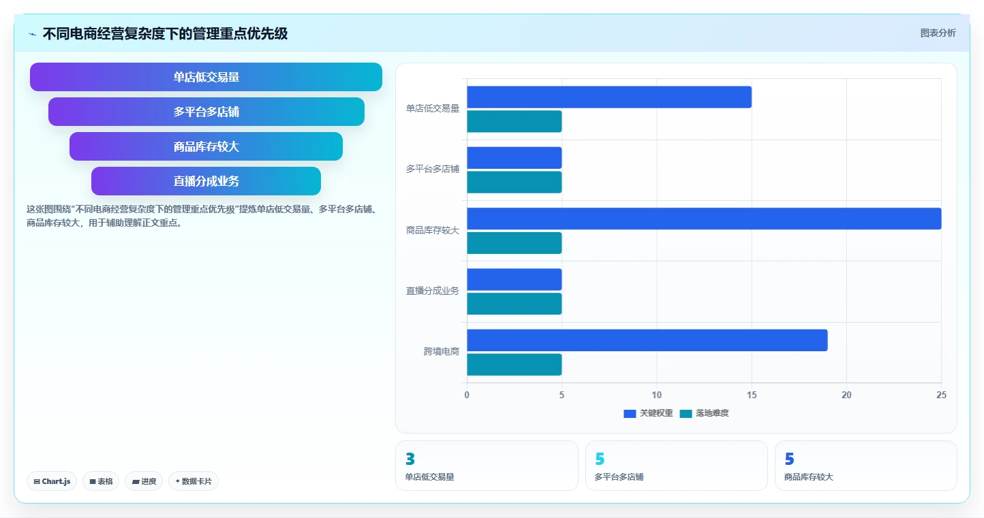984x518 pixels.
Task: Click the 落地难度 bar for 跨境电商
Action: [x=514, y=364]
